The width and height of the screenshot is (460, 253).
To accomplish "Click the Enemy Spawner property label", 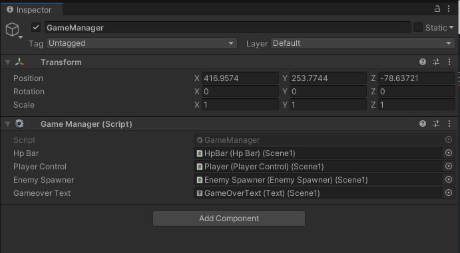I will pos(43,180).
